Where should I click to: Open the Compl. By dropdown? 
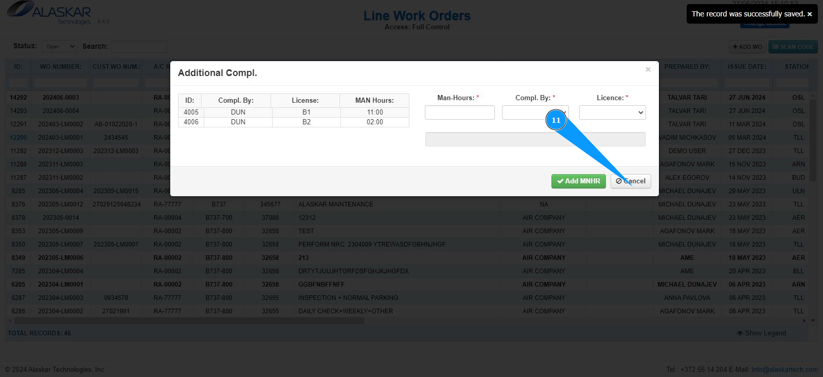click(535, 112)
